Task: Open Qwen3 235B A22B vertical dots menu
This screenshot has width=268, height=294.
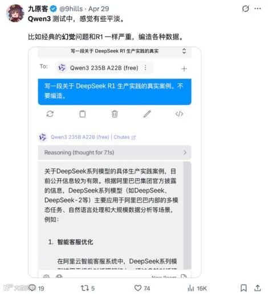Action: [x=145, y=67]
